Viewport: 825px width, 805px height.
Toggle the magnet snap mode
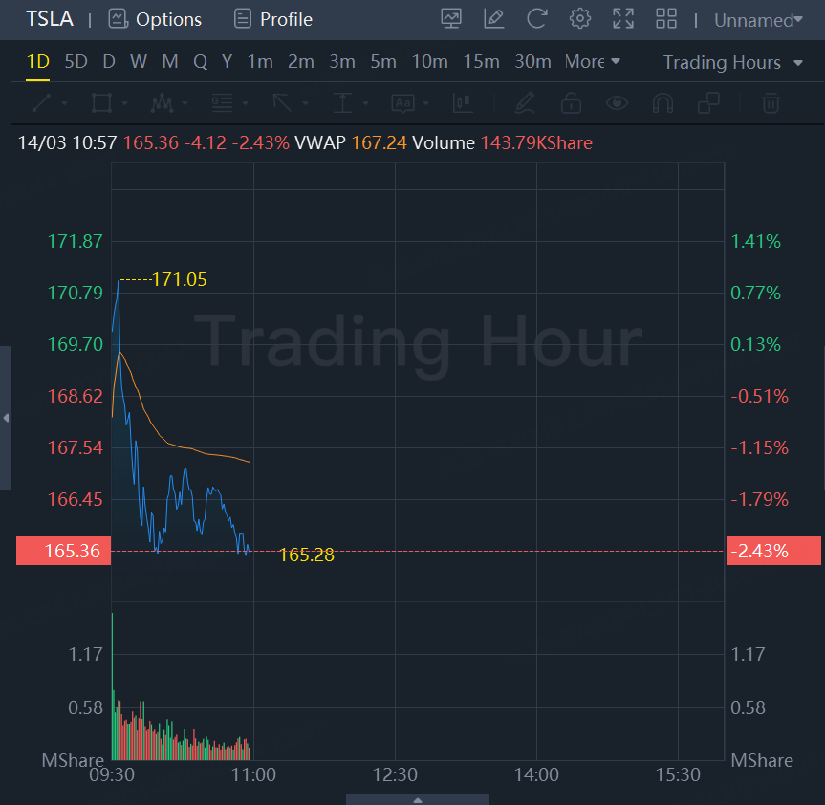(662, 103)
